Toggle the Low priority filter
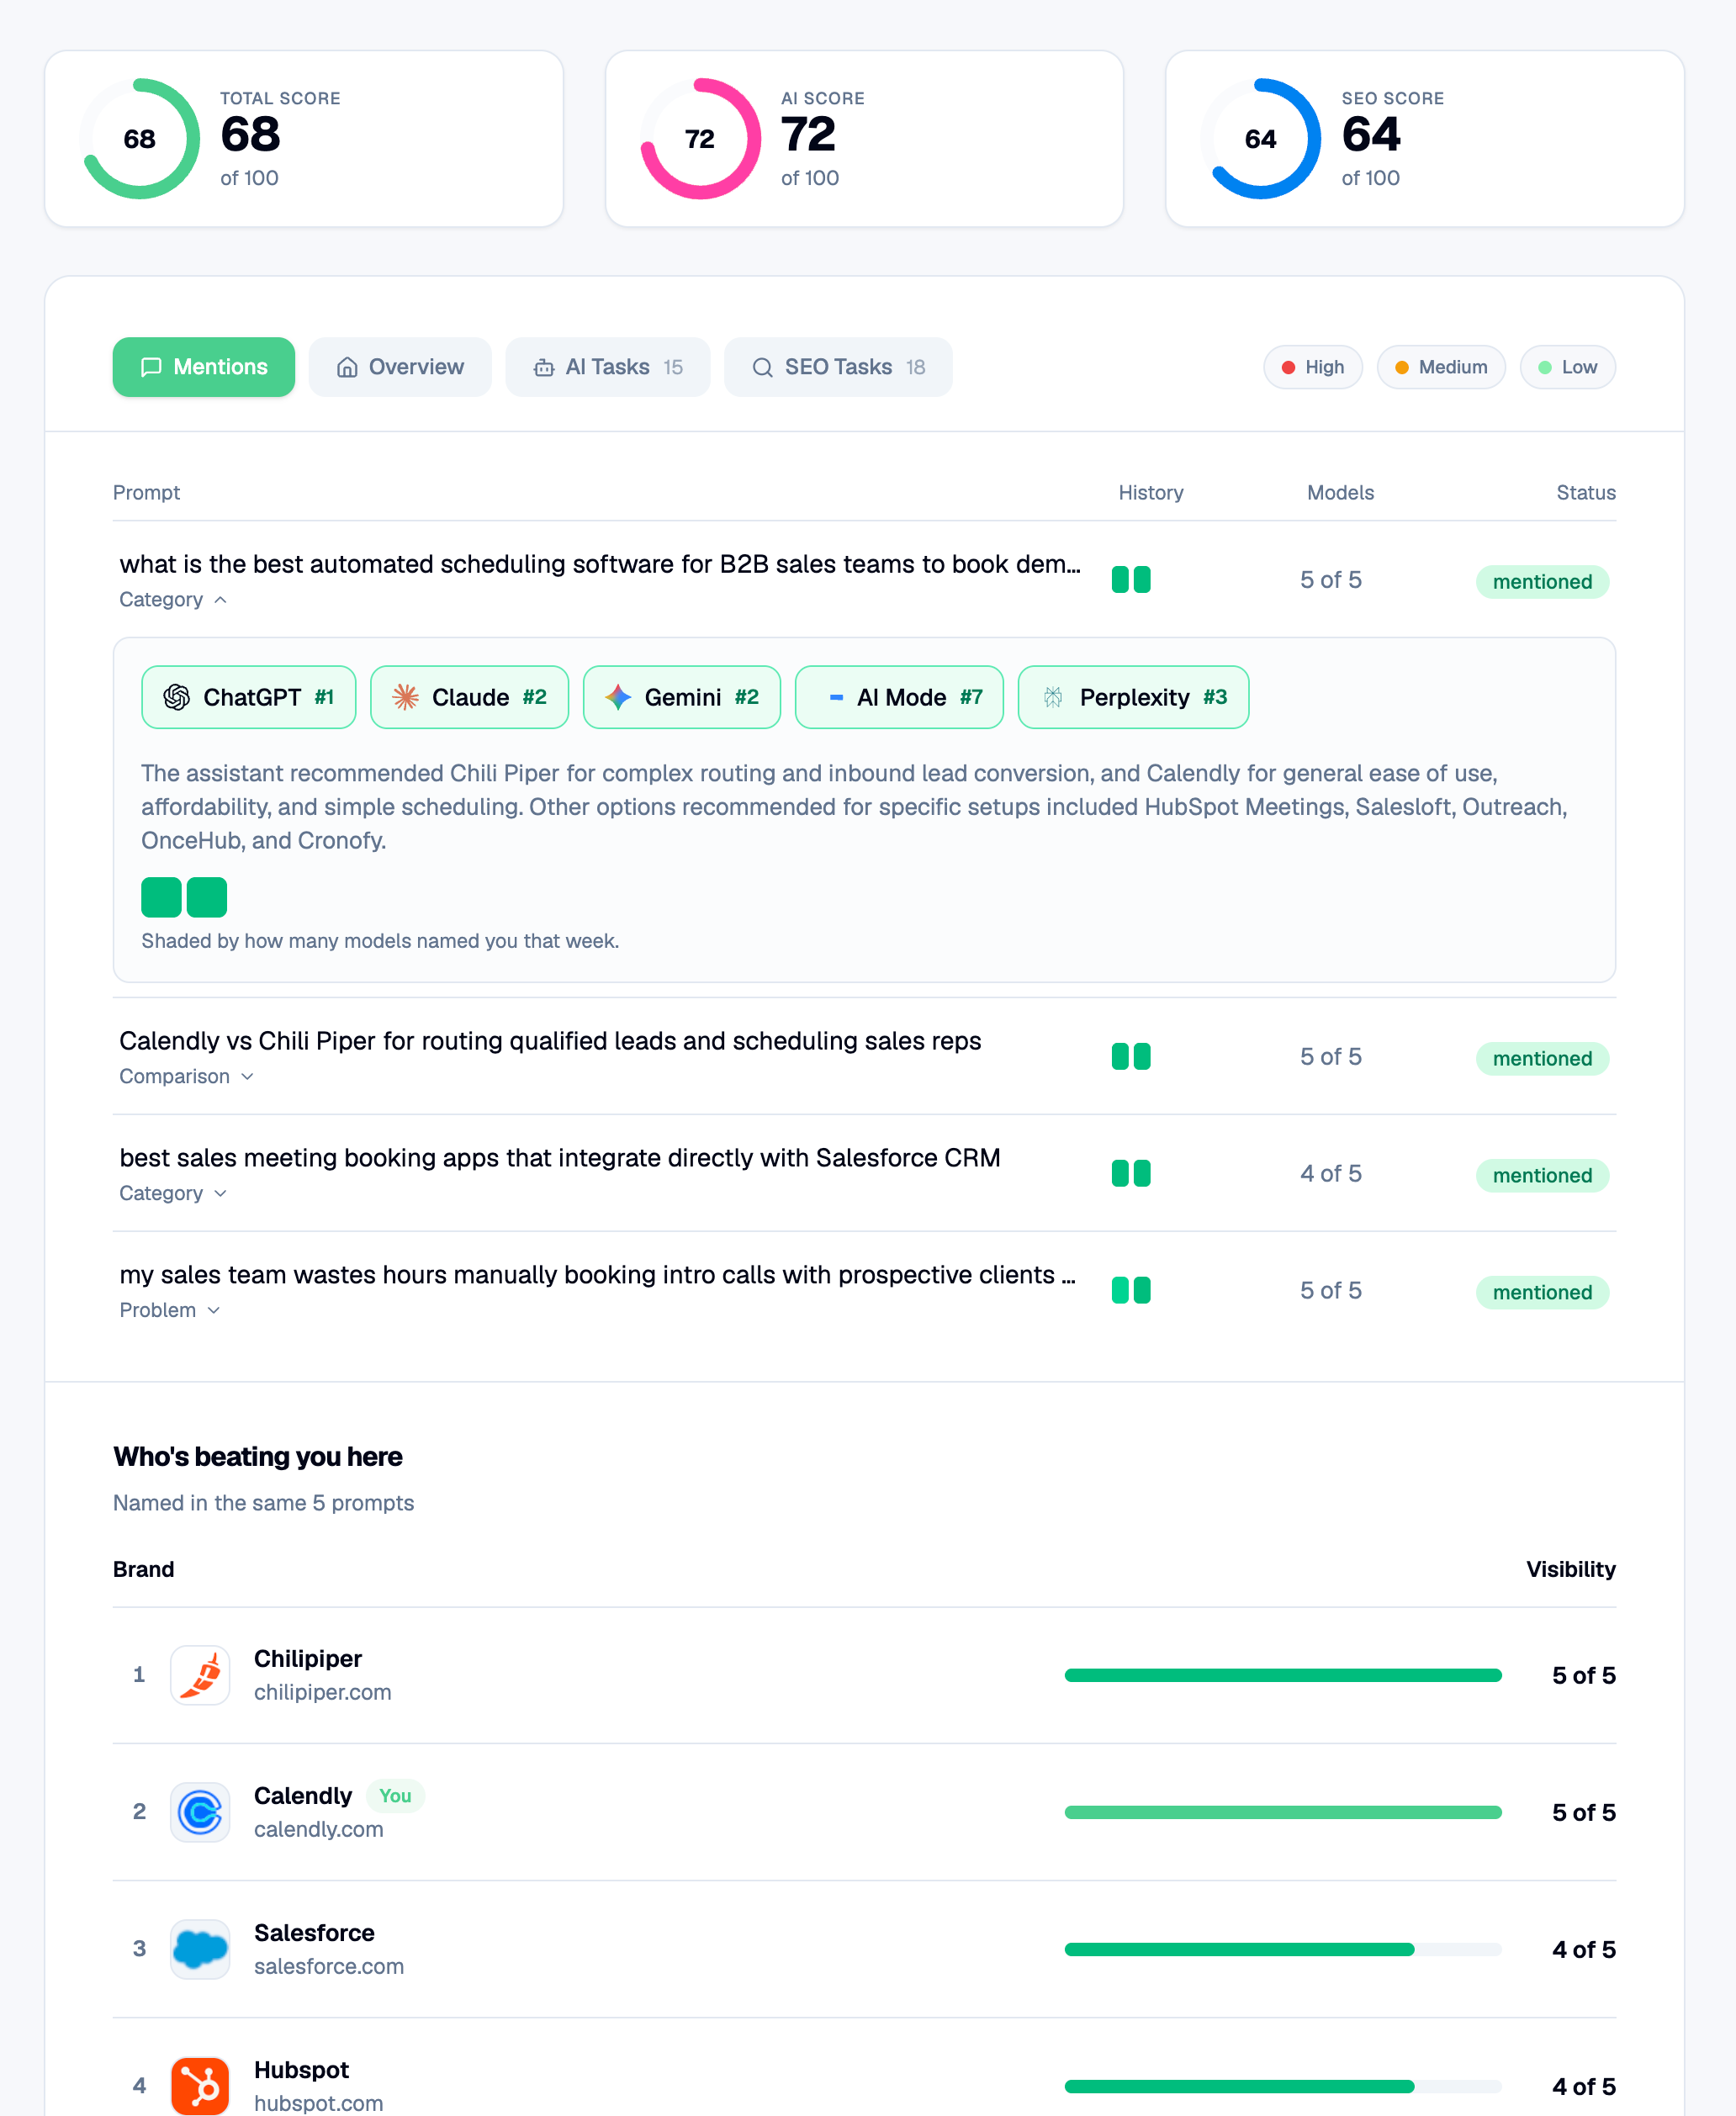This screenshot has height=2116, width=1736. [x=1567, y=367]
